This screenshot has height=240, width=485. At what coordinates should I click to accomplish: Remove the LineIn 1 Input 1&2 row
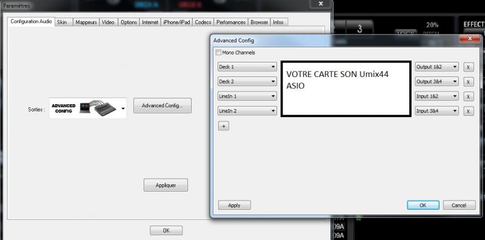click(468, 96)
